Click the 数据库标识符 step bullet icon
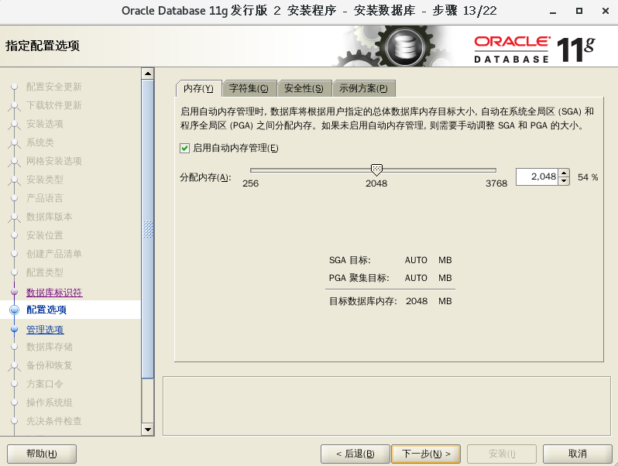Image resolution: width=618 pixels, height=466 pixels. (14, 292)
